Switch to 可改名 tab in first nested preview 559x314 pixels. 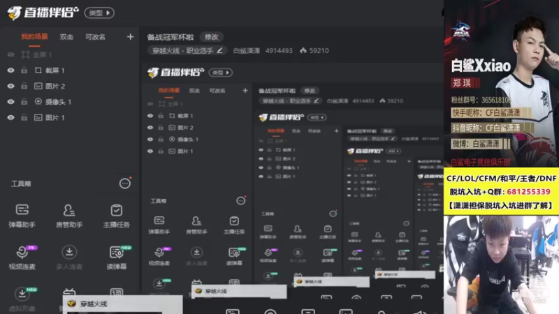tap(217, 91)
